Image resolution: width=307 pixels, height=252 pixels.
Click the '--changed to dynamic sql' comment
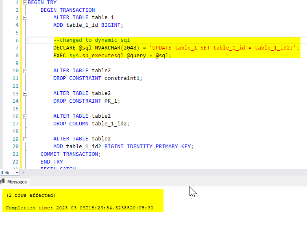pos(91,40)
